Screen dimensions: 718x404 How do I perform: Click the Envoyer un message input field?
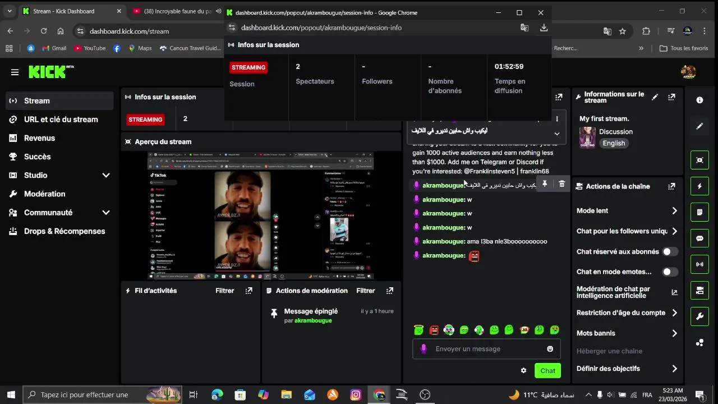pos(486,349)
